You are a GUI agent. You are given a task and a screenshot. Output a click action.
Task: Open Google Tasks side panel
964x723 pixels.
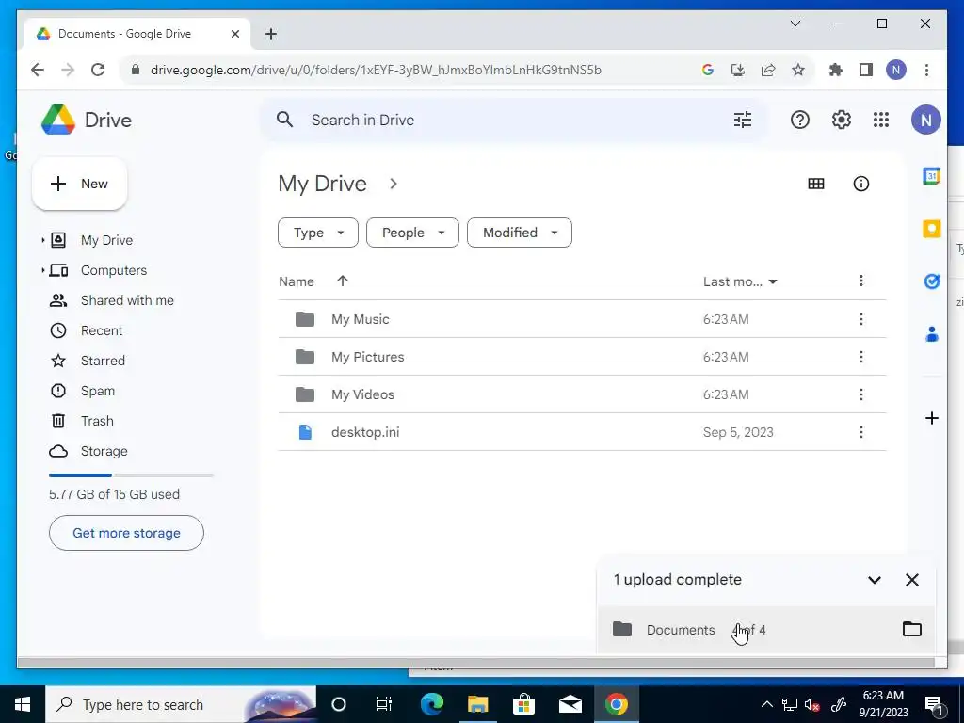point(931,281)
